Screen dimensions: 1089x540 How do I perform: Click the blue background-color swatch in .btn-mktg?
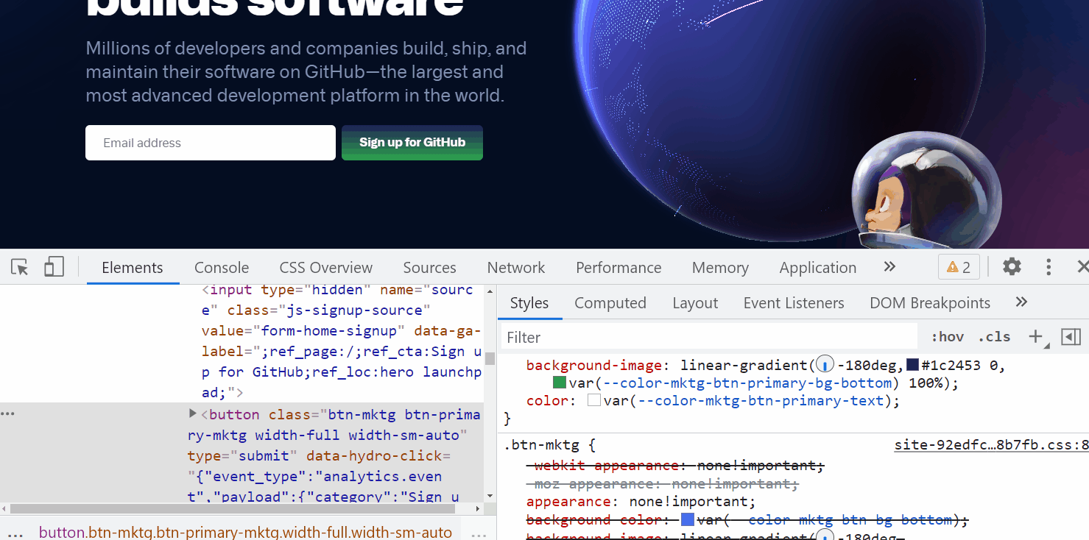pos(688,519)
